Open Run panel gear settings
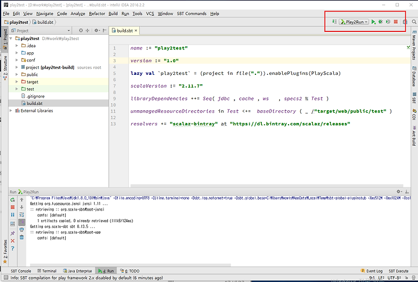418x282 pixels. tap(399, 191)
